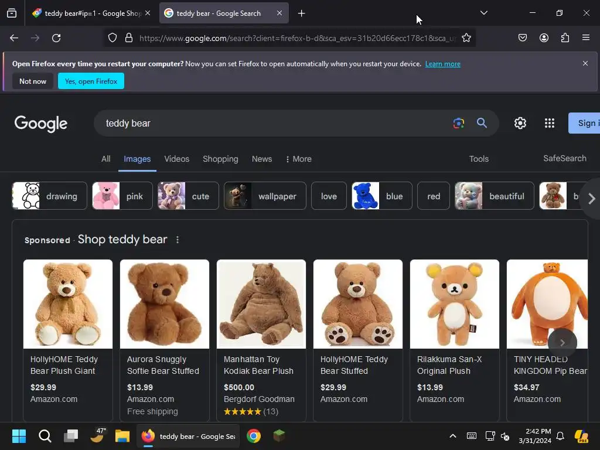600x450 pixels.
Task: Expand the list all tabs chevron
Action: point(483,13)
